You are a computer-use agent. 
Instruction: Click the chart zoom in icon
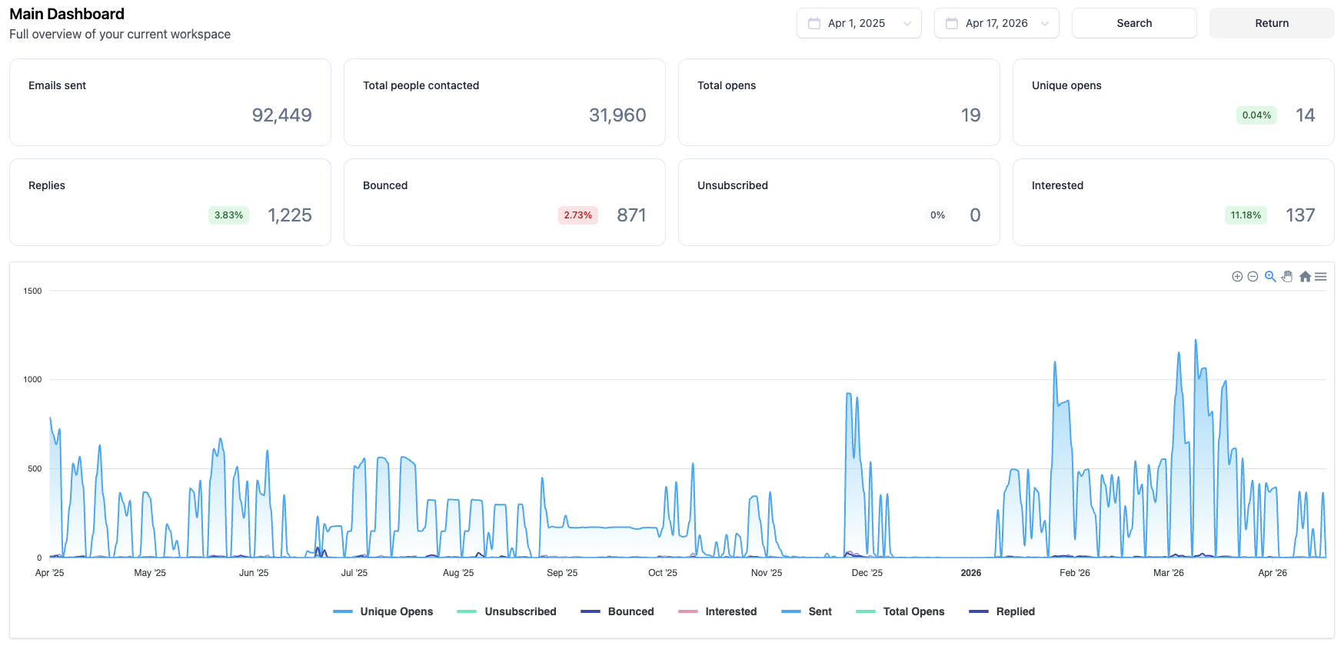click(1237, 277)
